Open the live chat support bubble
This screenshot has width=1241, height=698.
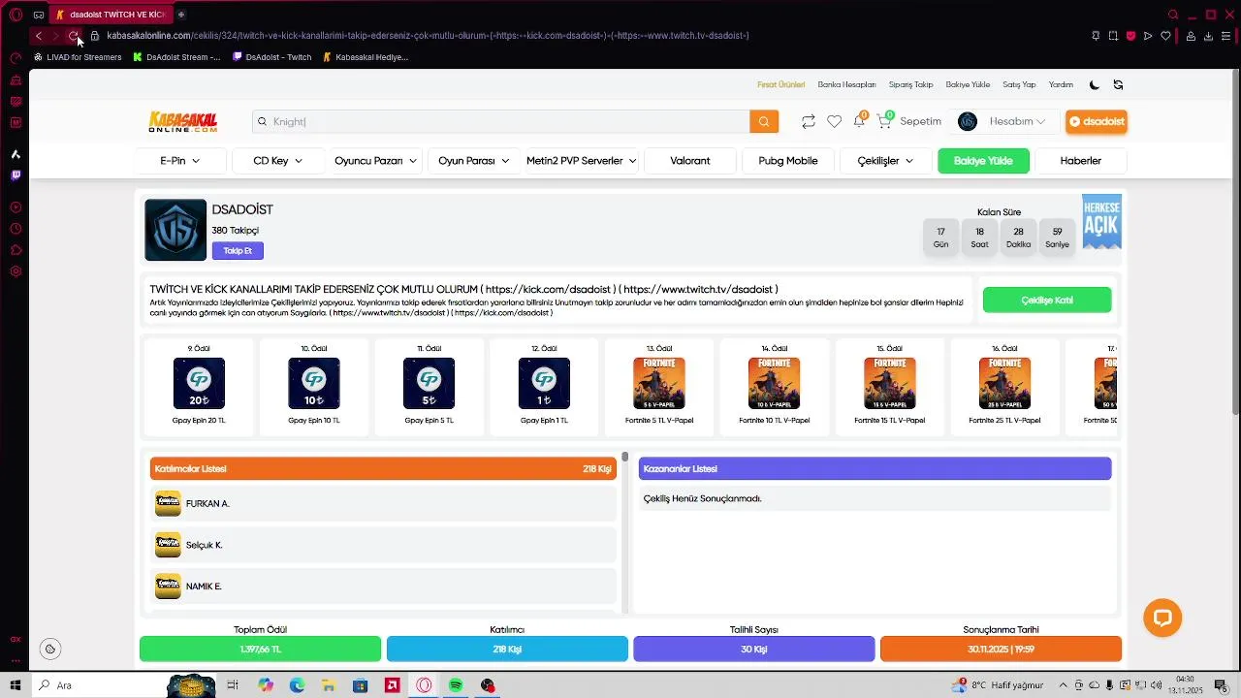point(1162,618)
